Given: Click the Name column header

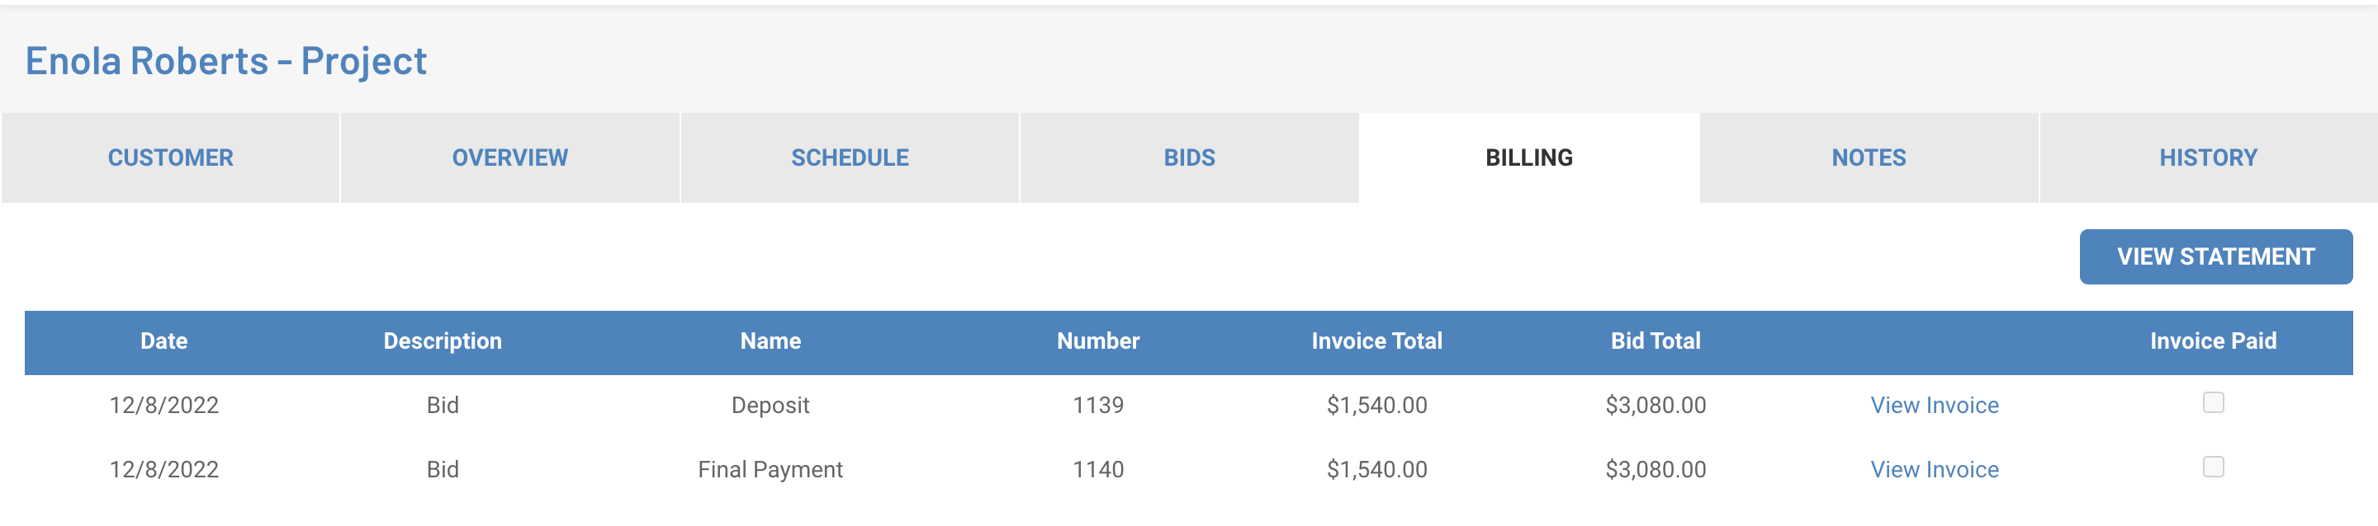Looking at the screenshot, I should tap(770, 340).
